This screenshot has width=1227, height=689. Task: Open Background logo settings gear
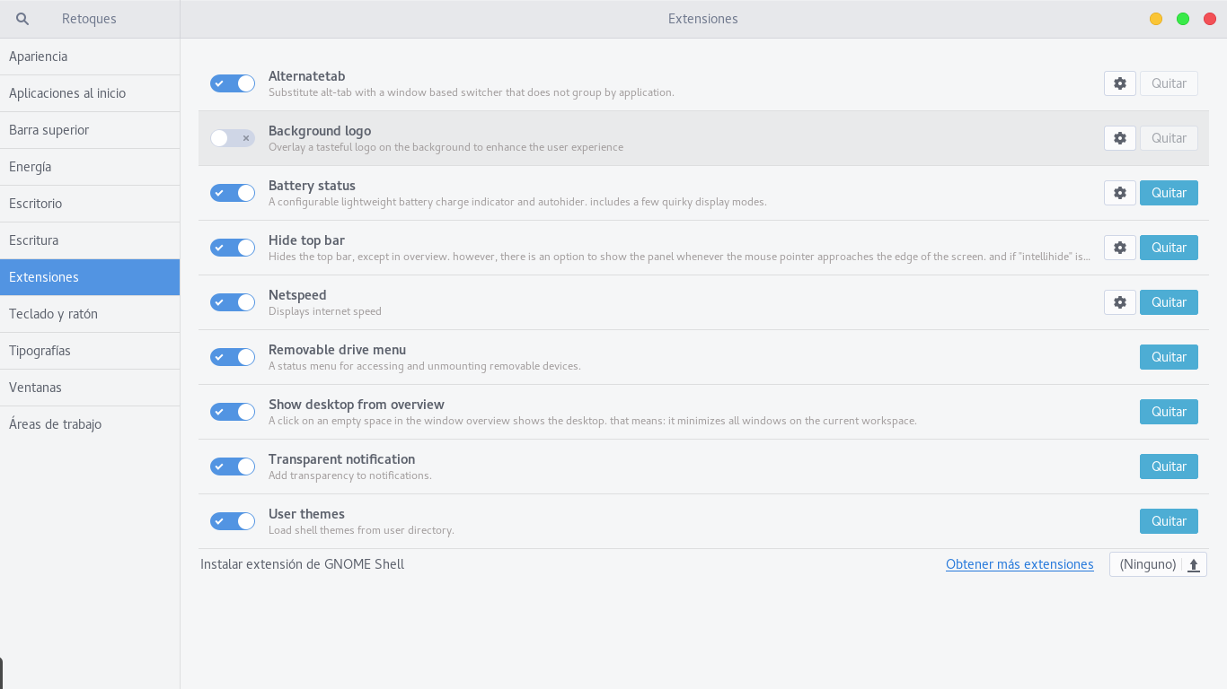click(x=1119, y=138)
